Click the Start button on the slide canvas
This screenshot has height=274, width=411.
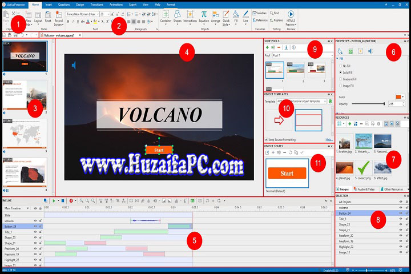coord(159,150)
